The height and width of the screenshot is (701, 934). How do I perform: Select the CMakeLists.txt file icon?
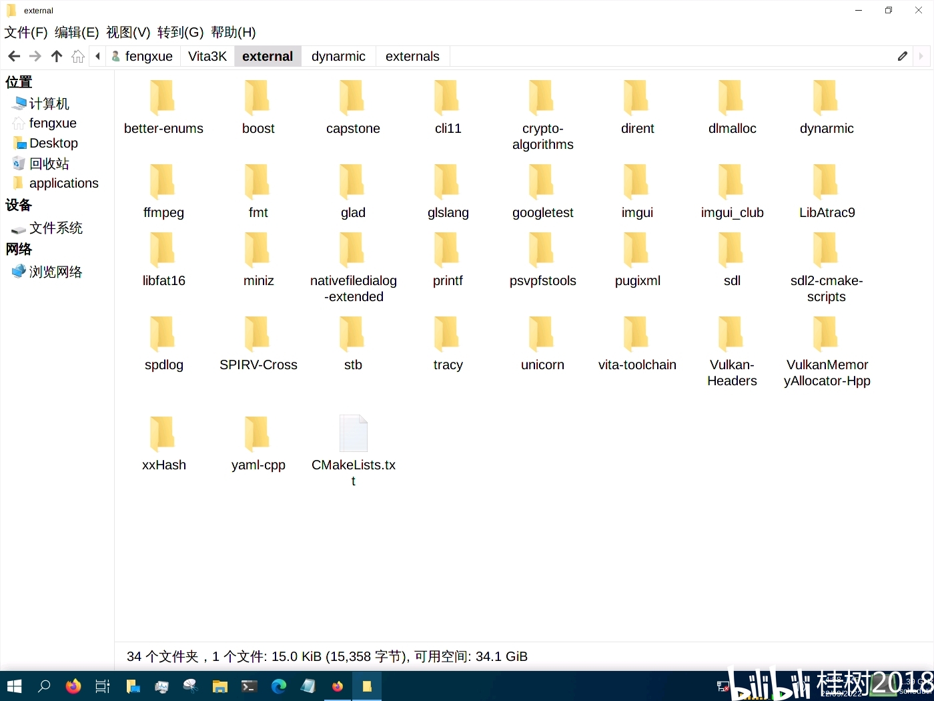pos(354,433)
